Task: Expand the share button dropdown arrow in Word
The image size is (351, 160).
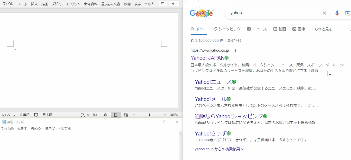Action: [178, 4]
